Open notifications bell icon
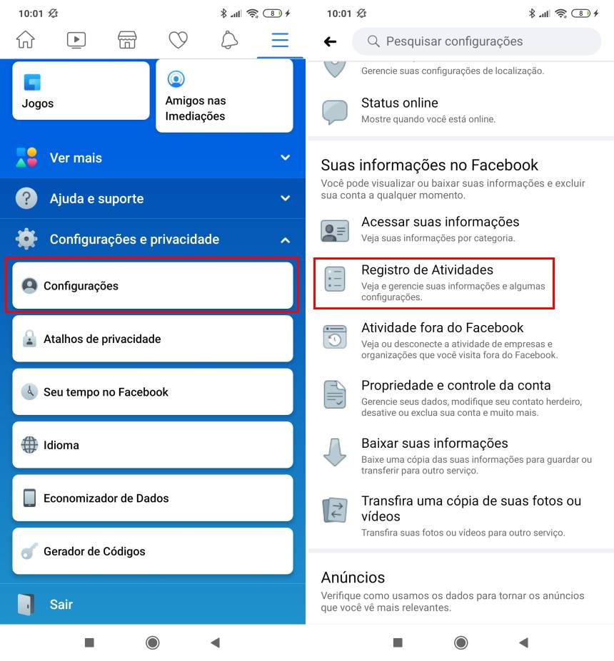614x661 pixels. pyautogui.click(x=229, y=40)
